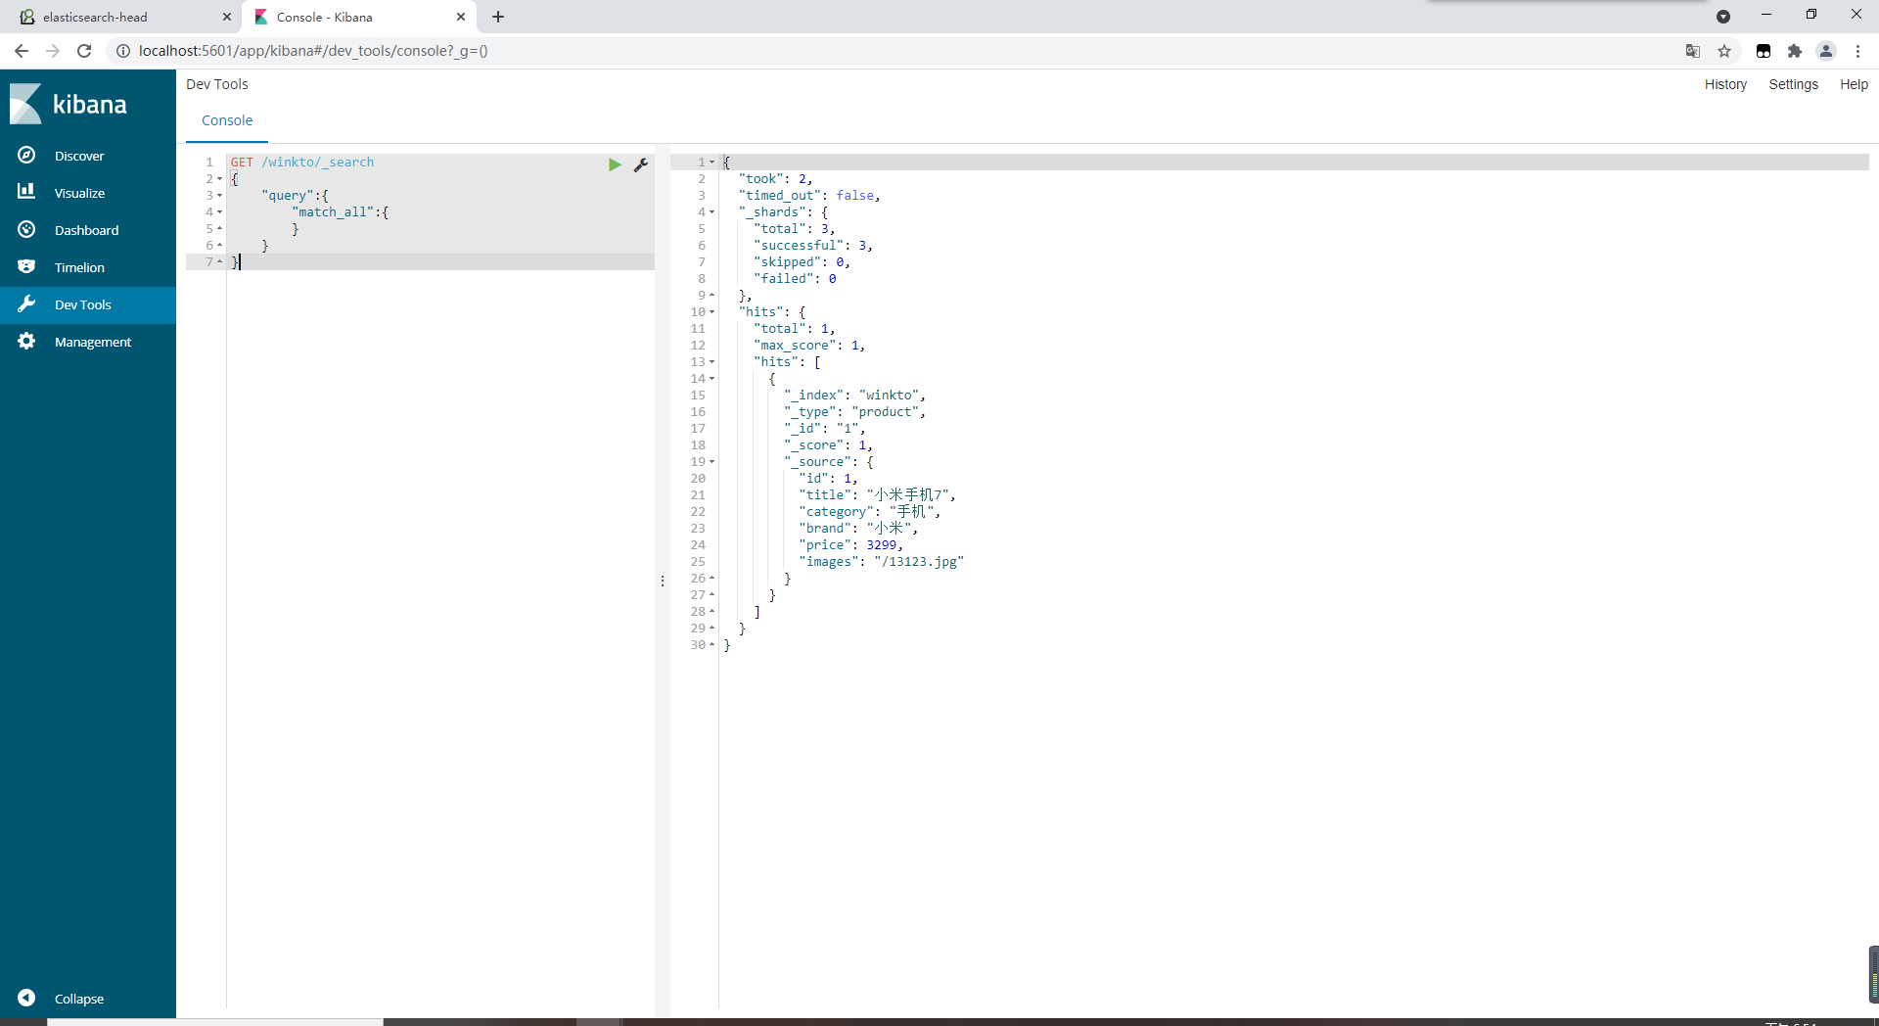Close the Console - Kibana tab
Viewport: 1879px width, 1026px height.
pos(461,17)
